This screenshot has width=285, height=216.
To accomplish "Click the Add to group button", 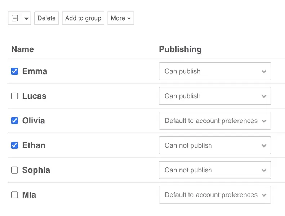I will click(83, 18).
